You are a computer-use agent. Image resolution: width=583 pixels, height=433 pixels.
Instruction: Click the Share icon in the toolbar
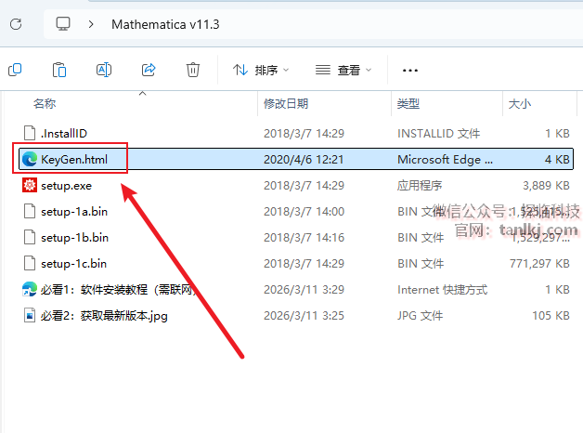(149, 70)
